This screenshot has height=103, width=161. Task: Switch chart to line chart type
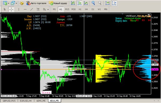[86, 3]
